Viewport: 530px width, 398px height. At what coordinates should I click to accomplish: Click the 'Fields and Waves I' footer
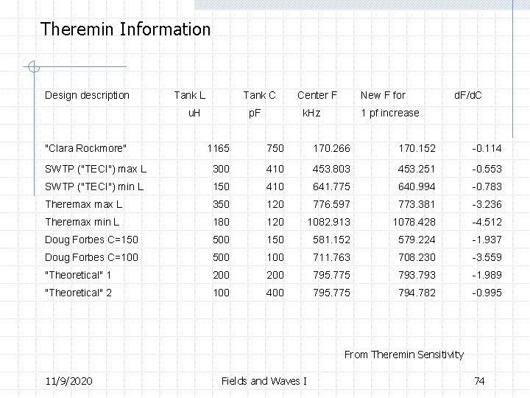coord(264,381)
